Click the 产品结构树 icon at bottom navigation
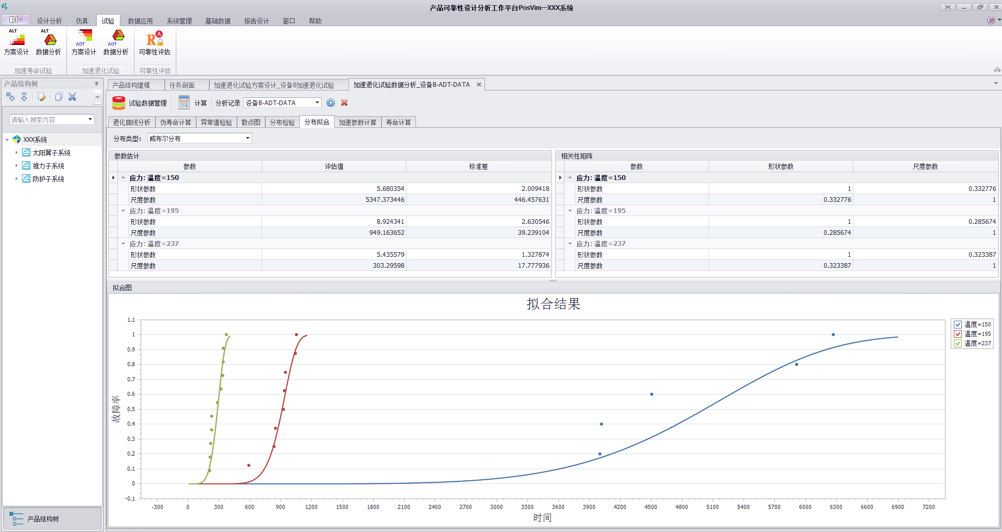 pyautogui.click(x=16, y=518)
